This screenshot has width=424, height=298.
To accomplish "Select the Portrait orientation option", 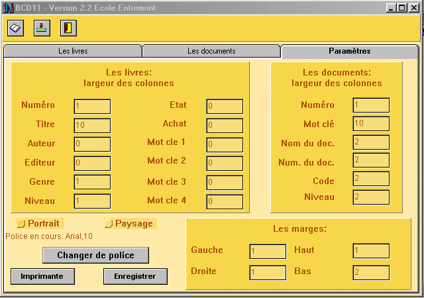I will 21,224.
